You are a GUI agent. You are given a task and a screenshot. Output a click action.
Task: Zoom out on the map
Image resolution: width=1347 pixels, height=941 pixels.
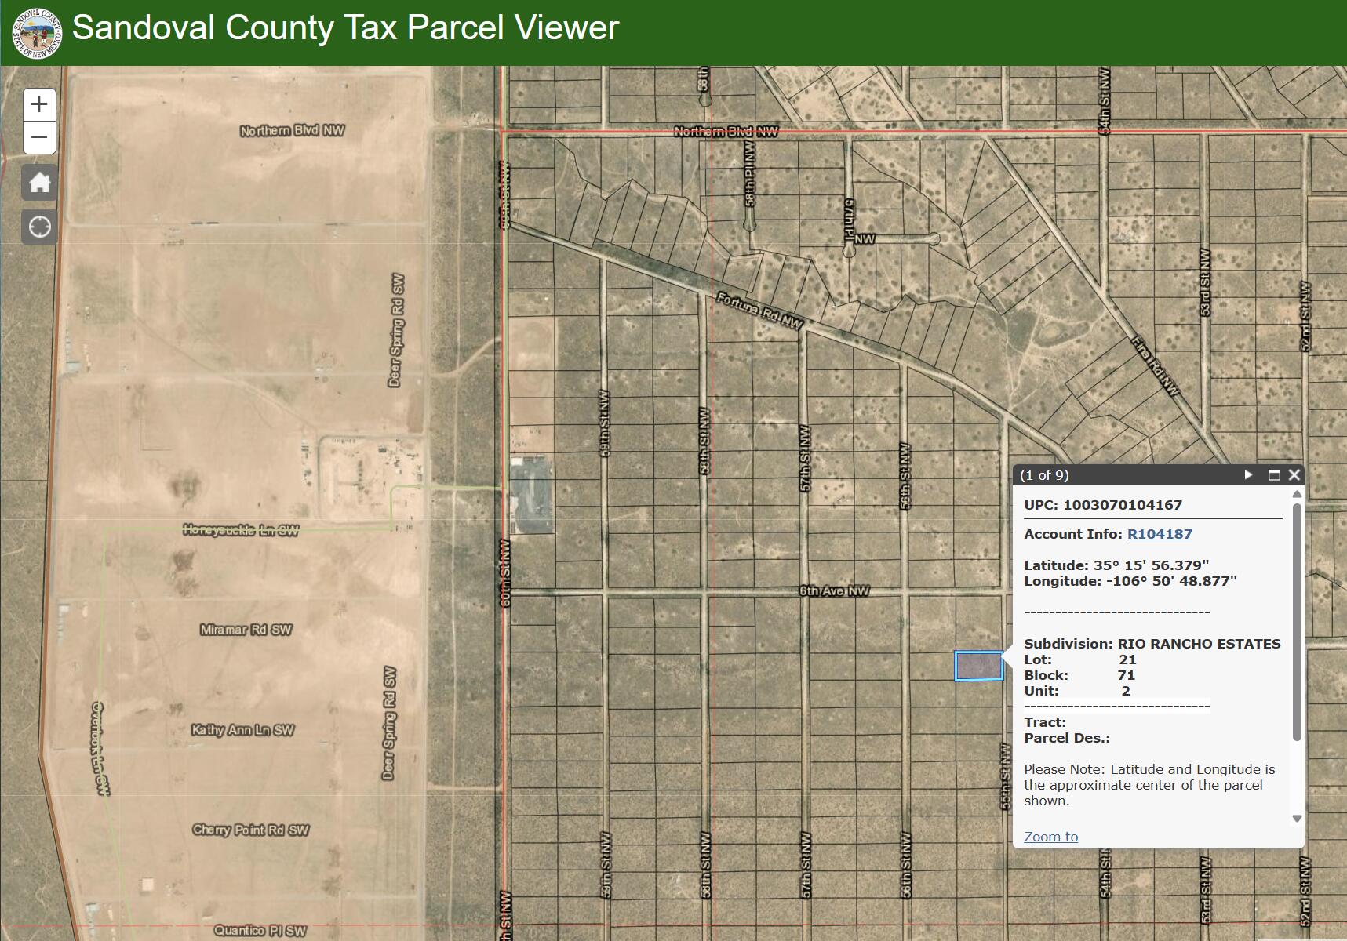(39, 138)
